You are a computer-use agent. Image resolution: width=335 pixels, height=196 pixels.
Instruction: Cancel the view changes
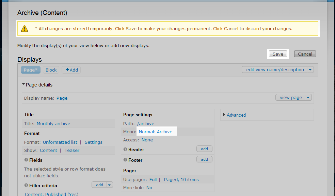pos(305,54)
